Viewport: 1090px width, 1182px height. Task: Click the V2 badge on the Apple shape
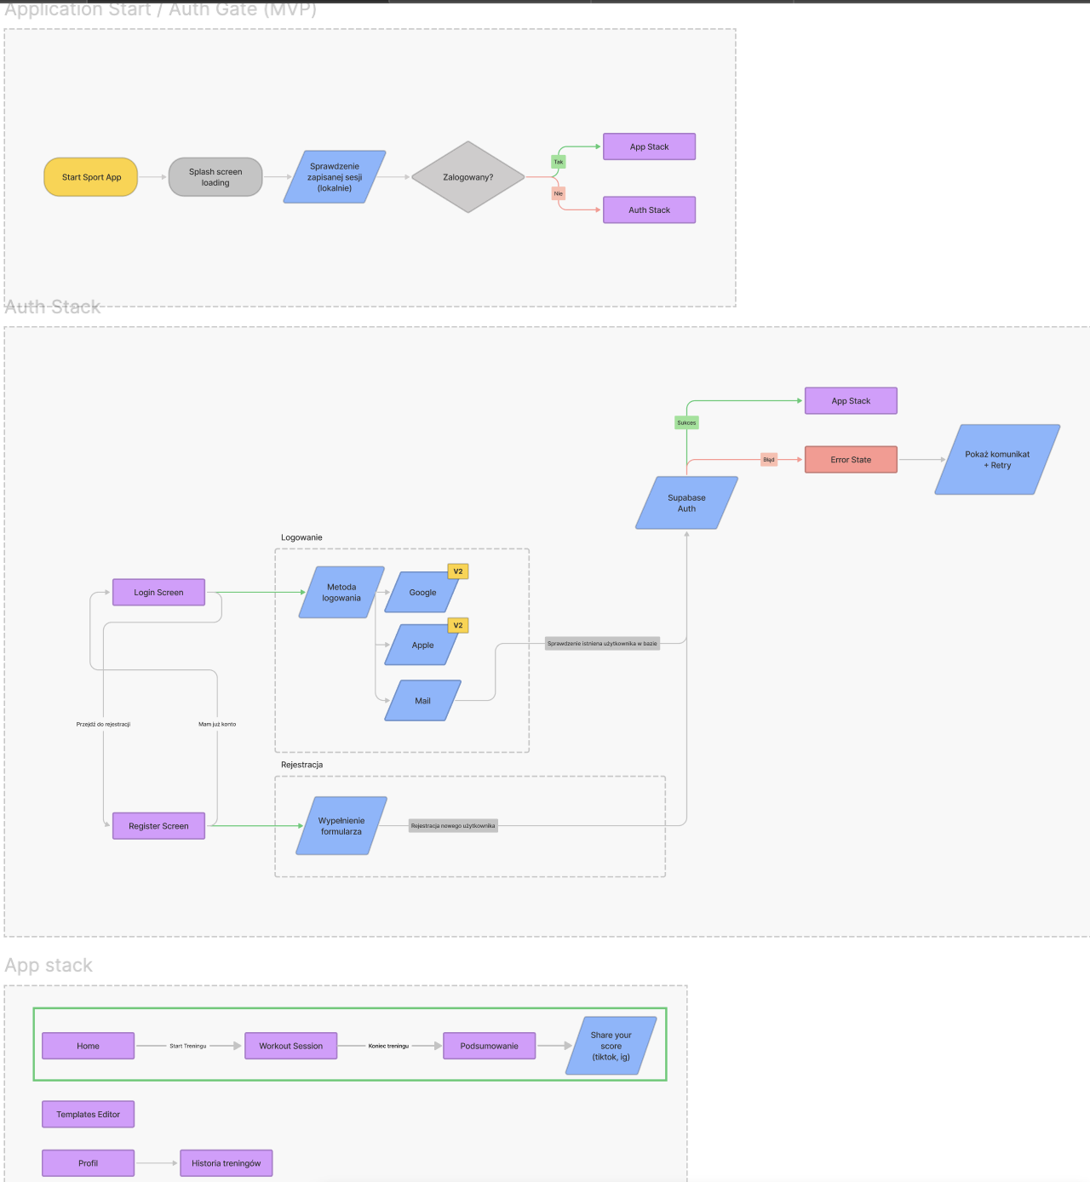458,626
